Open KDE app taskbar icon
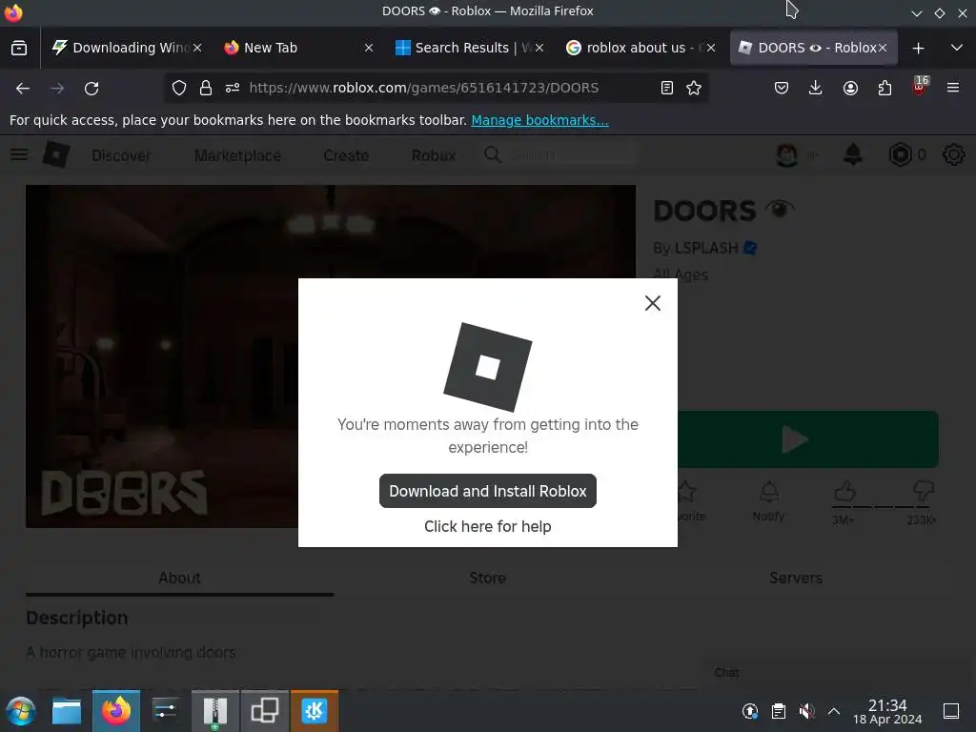 coord(315,711)
